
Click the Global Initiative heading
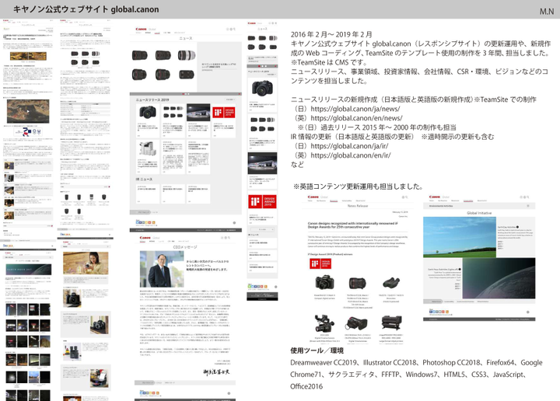click(x=479, y=213)
